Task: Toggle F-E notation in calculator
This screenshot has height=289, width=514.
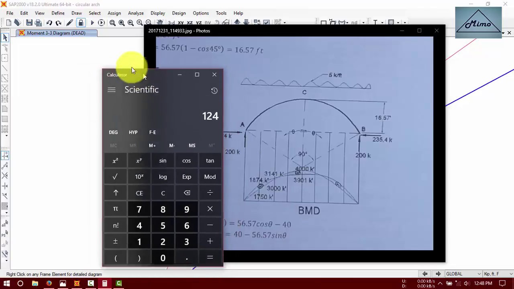Action: [x=153, y=132]
